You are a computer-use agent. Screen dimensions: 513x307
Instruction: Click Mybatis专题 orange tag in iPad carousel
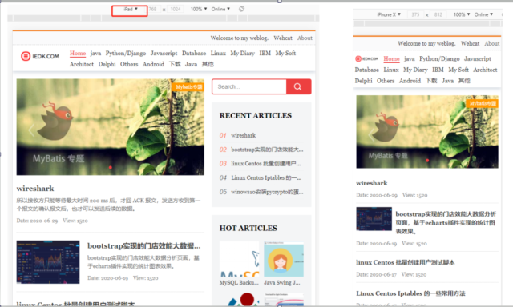tap(188, 87)
